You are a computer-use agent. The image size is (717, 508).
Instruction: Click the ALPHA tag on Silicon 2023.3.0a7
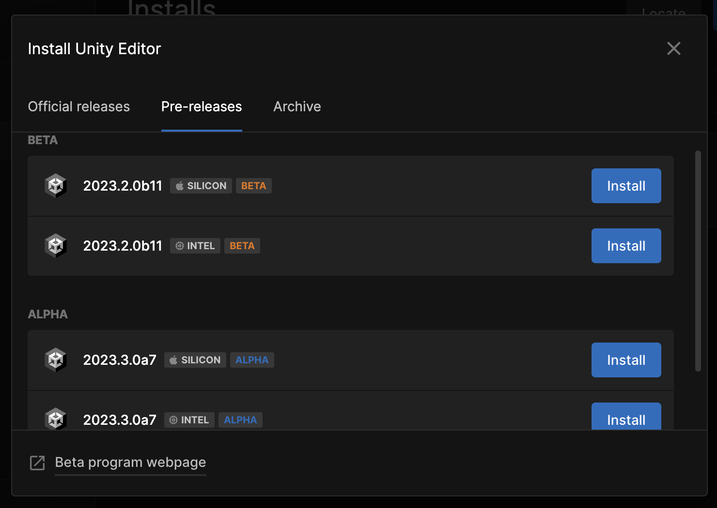click(x=252, y=360)
